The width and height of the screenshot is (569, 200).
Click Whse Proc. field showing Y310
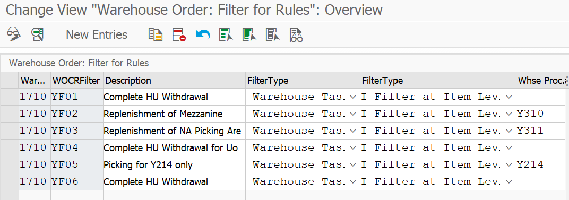click(541, 114)
